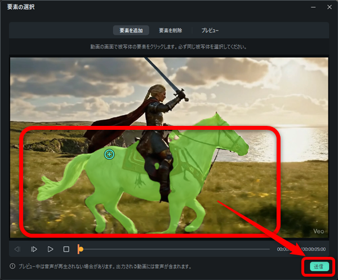338x280 pixels.
Task: Click the crosshair selection marker on the horse
Action: (109, 154)
